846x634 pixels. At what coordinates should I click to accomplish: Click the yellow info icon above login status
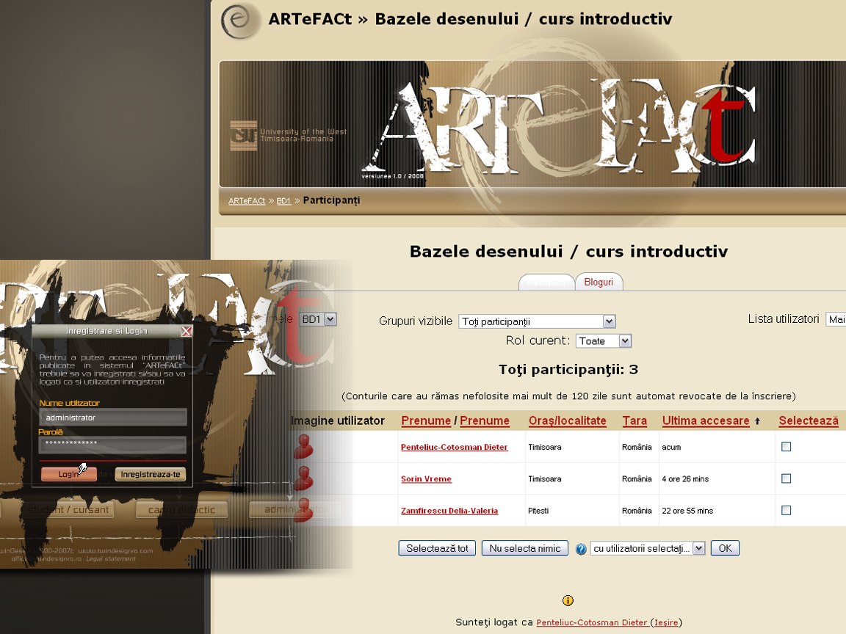[x=568, y=600]
